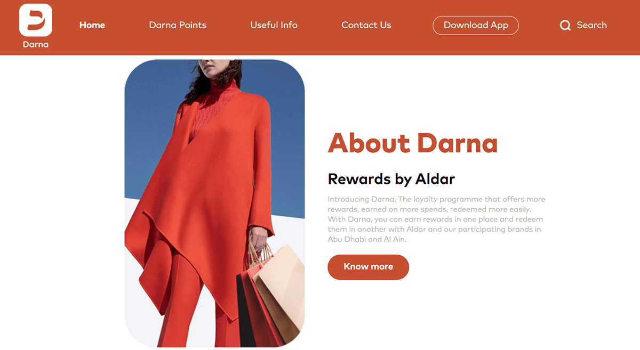Viewport: 640px width, 350px height.
Task: Click the shopping bags in the photo
Action: tap(272, 293)
